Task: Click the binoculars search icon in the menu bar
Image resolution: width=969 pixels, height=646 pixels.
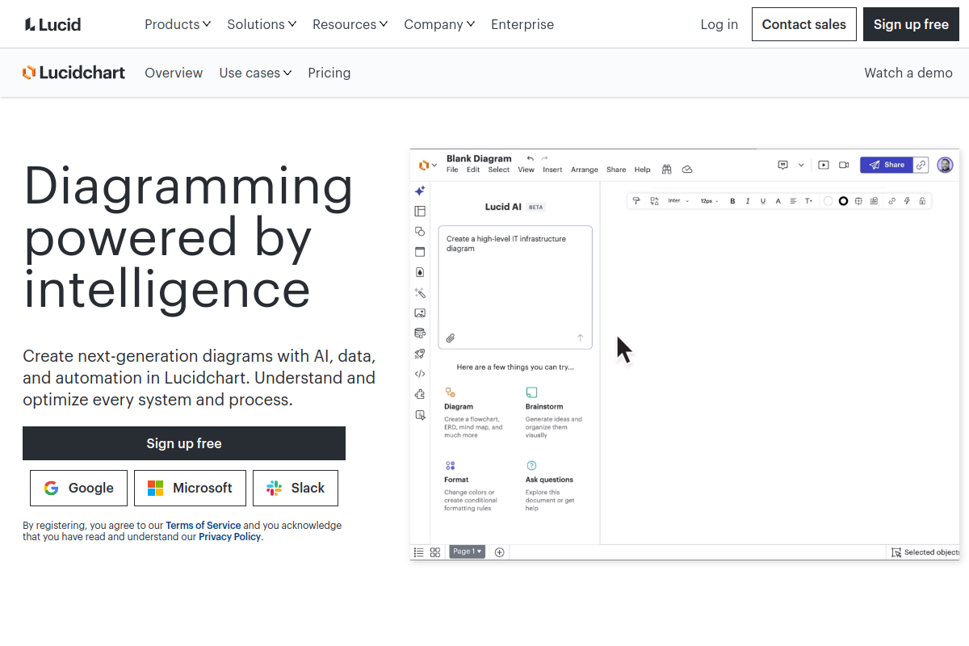Action: [667, 170]
